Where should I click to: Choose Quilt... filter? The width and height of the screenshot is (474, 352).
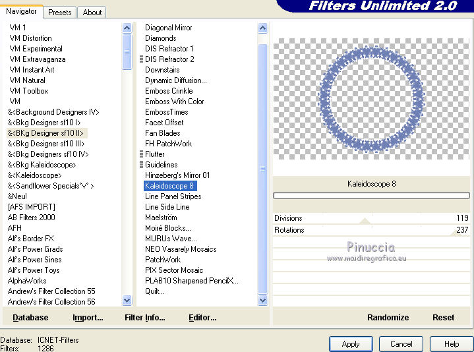pos(154,291)
